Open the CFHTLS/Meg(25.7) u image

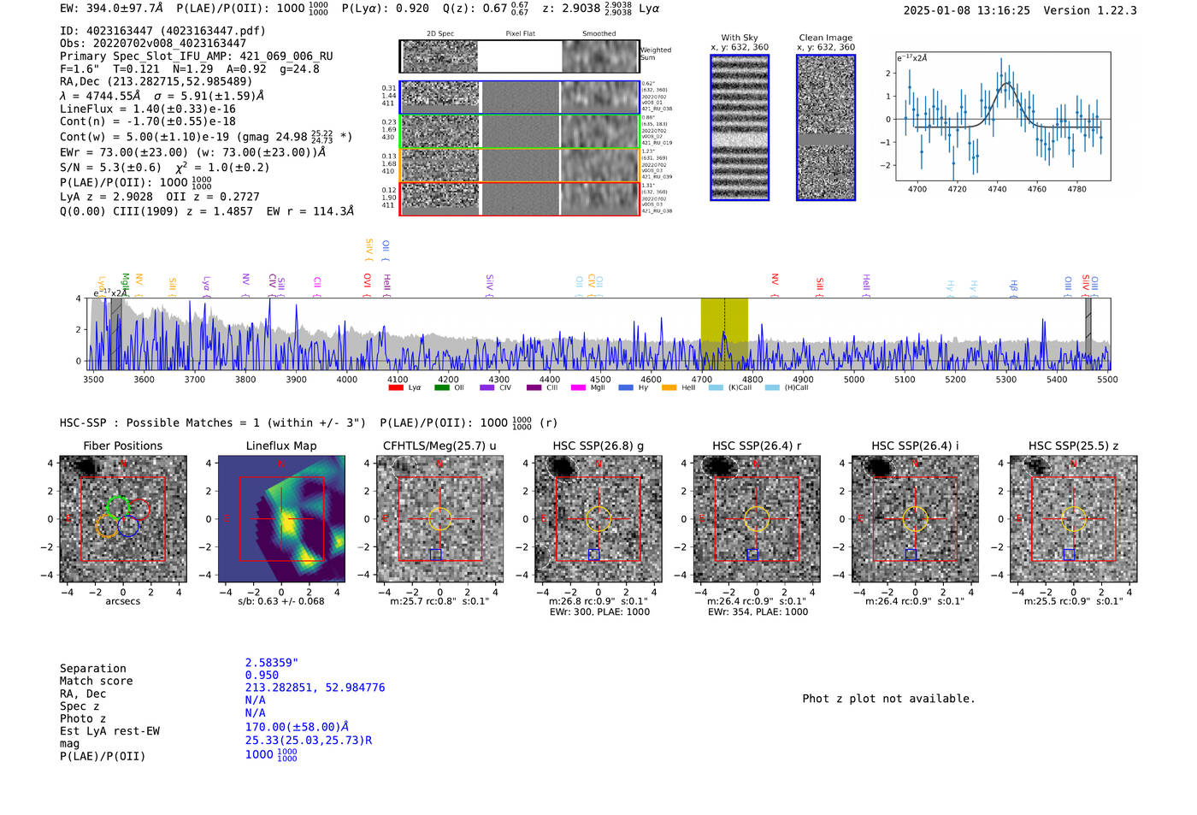tap(439, 519)
